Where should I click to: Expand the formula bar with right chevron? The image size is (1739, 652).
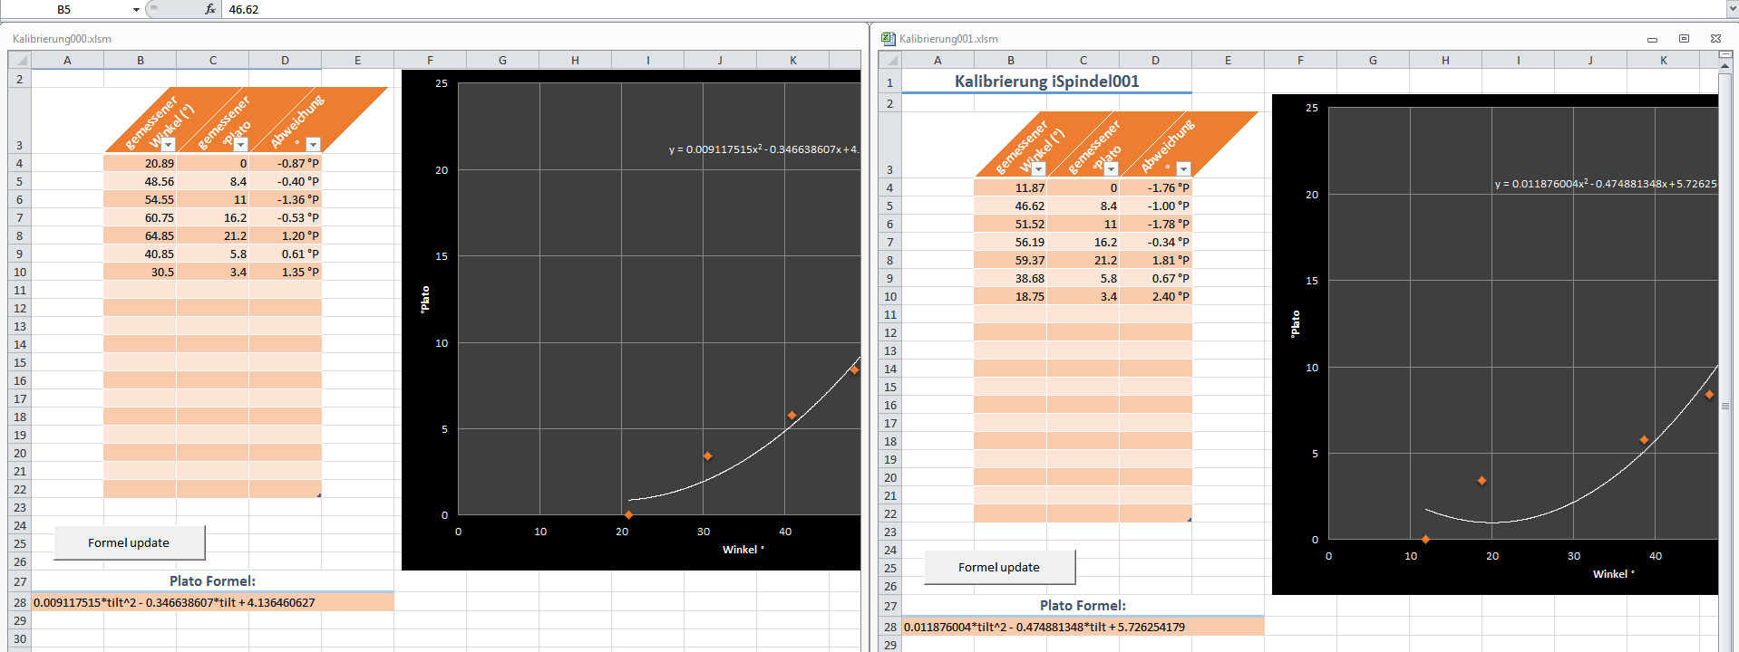click(x=1732, y=9)
